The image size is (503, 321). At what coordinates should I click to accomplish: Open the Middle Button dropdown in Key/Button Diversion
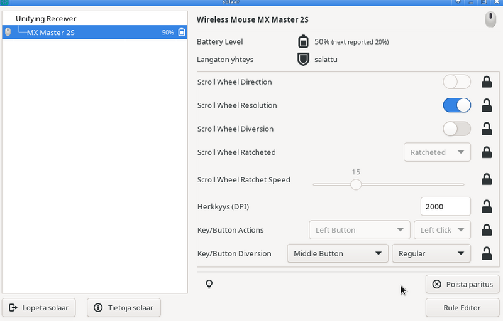pos(338,253)
